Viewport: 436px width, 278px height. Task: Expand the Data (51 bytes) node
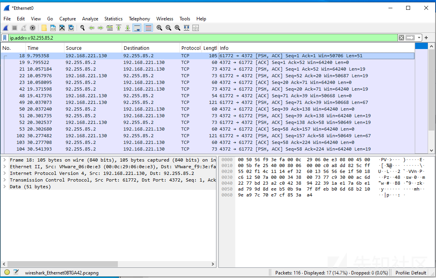(x=5, y=186)
